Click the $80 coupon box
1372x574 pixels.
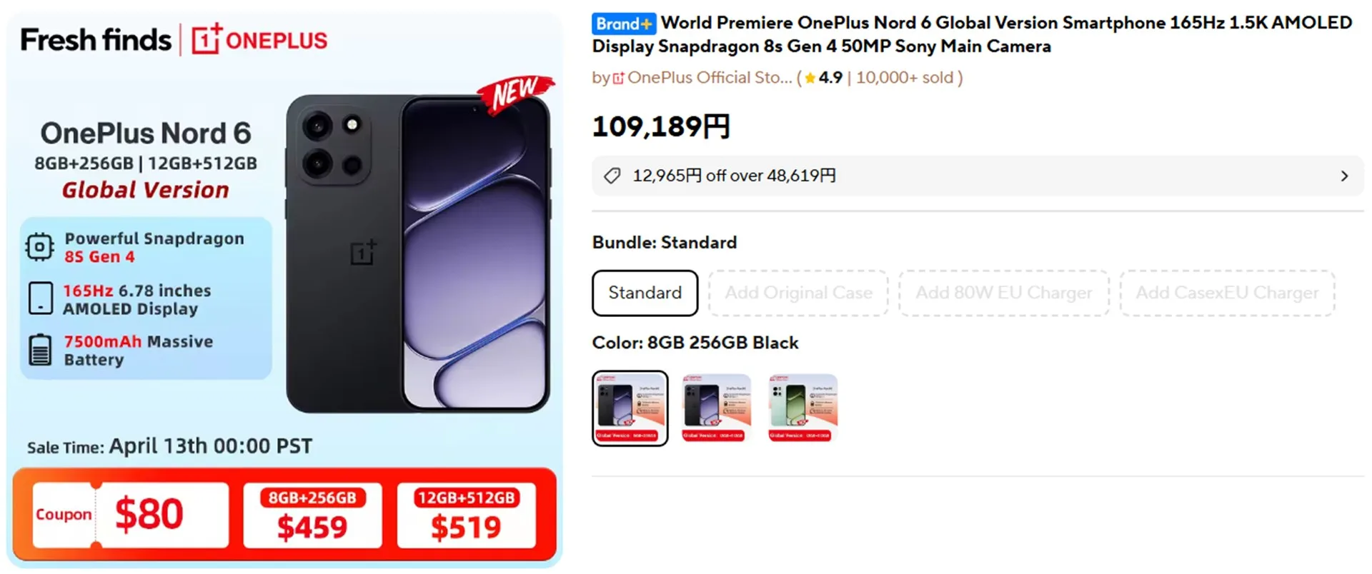coord(131,515)
